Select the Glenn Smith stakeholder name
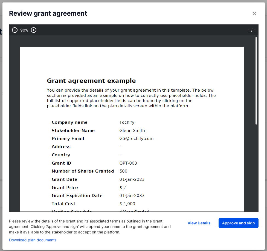267x251 pixels. click(132, 131)
